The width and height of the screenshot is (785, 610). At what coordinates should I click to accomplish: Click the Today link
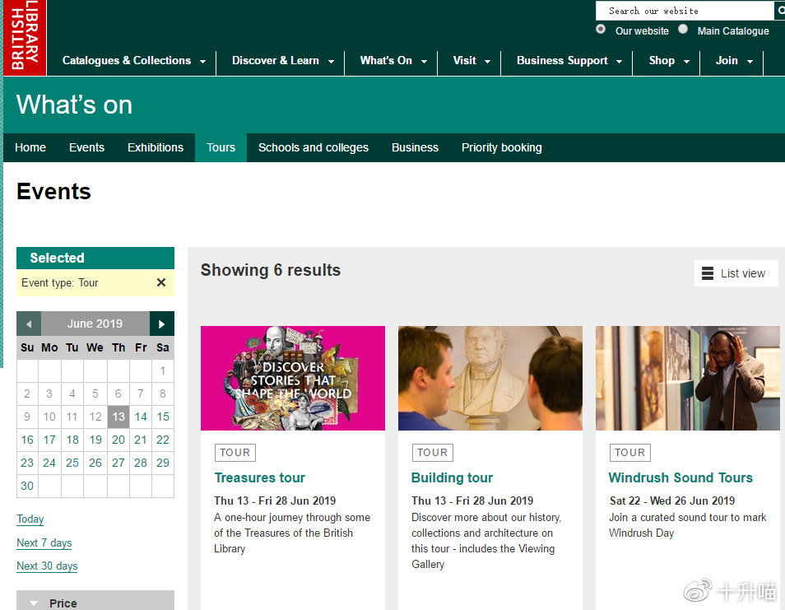[30, 519]
